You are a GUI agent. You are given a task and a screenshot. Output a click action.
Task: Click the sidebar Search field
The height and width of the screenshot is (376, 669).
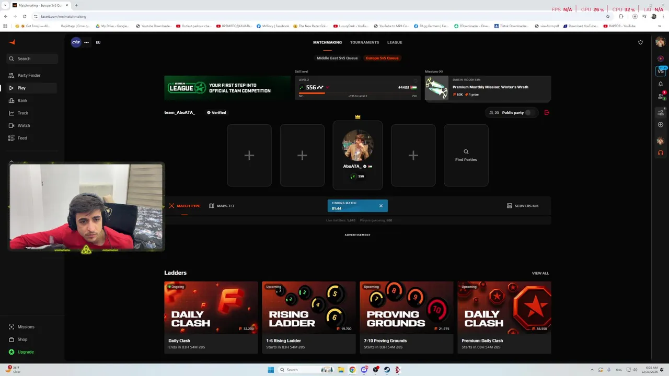pos(32,58)
